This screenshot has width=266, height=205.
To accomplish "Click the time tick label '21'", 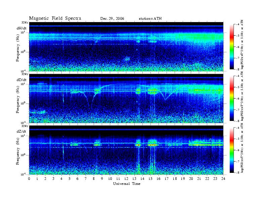I will tap(199, 179).
